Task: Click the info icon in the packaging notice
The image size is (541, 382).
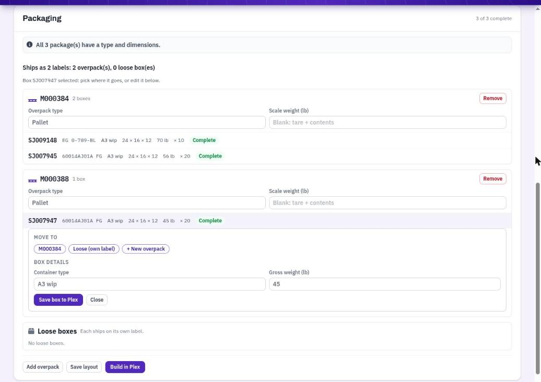Action: [30, 44]
